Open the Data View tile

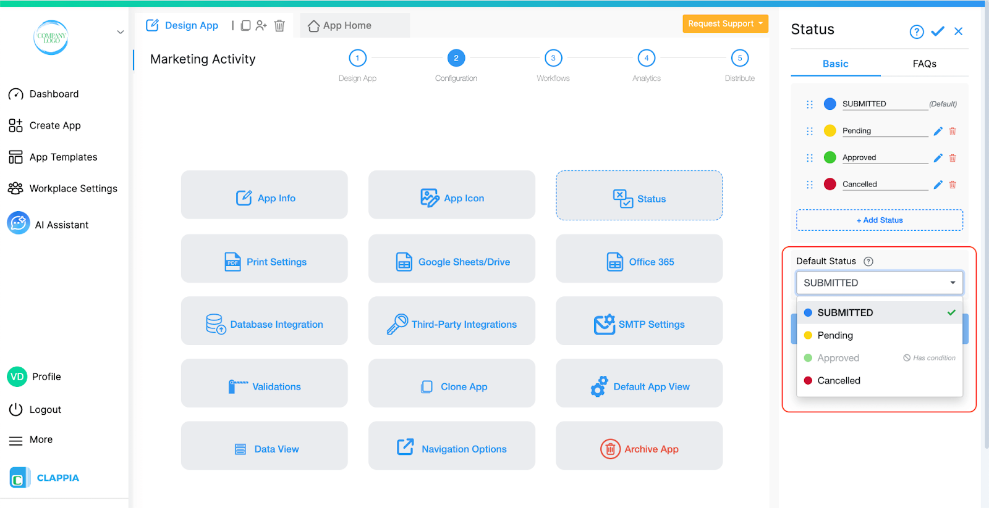pos(265,446)
